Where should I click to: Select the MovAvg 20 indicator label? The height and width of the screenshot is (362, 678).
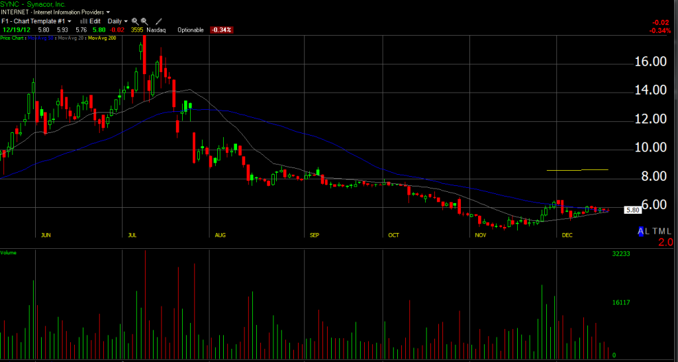point(70,38)
